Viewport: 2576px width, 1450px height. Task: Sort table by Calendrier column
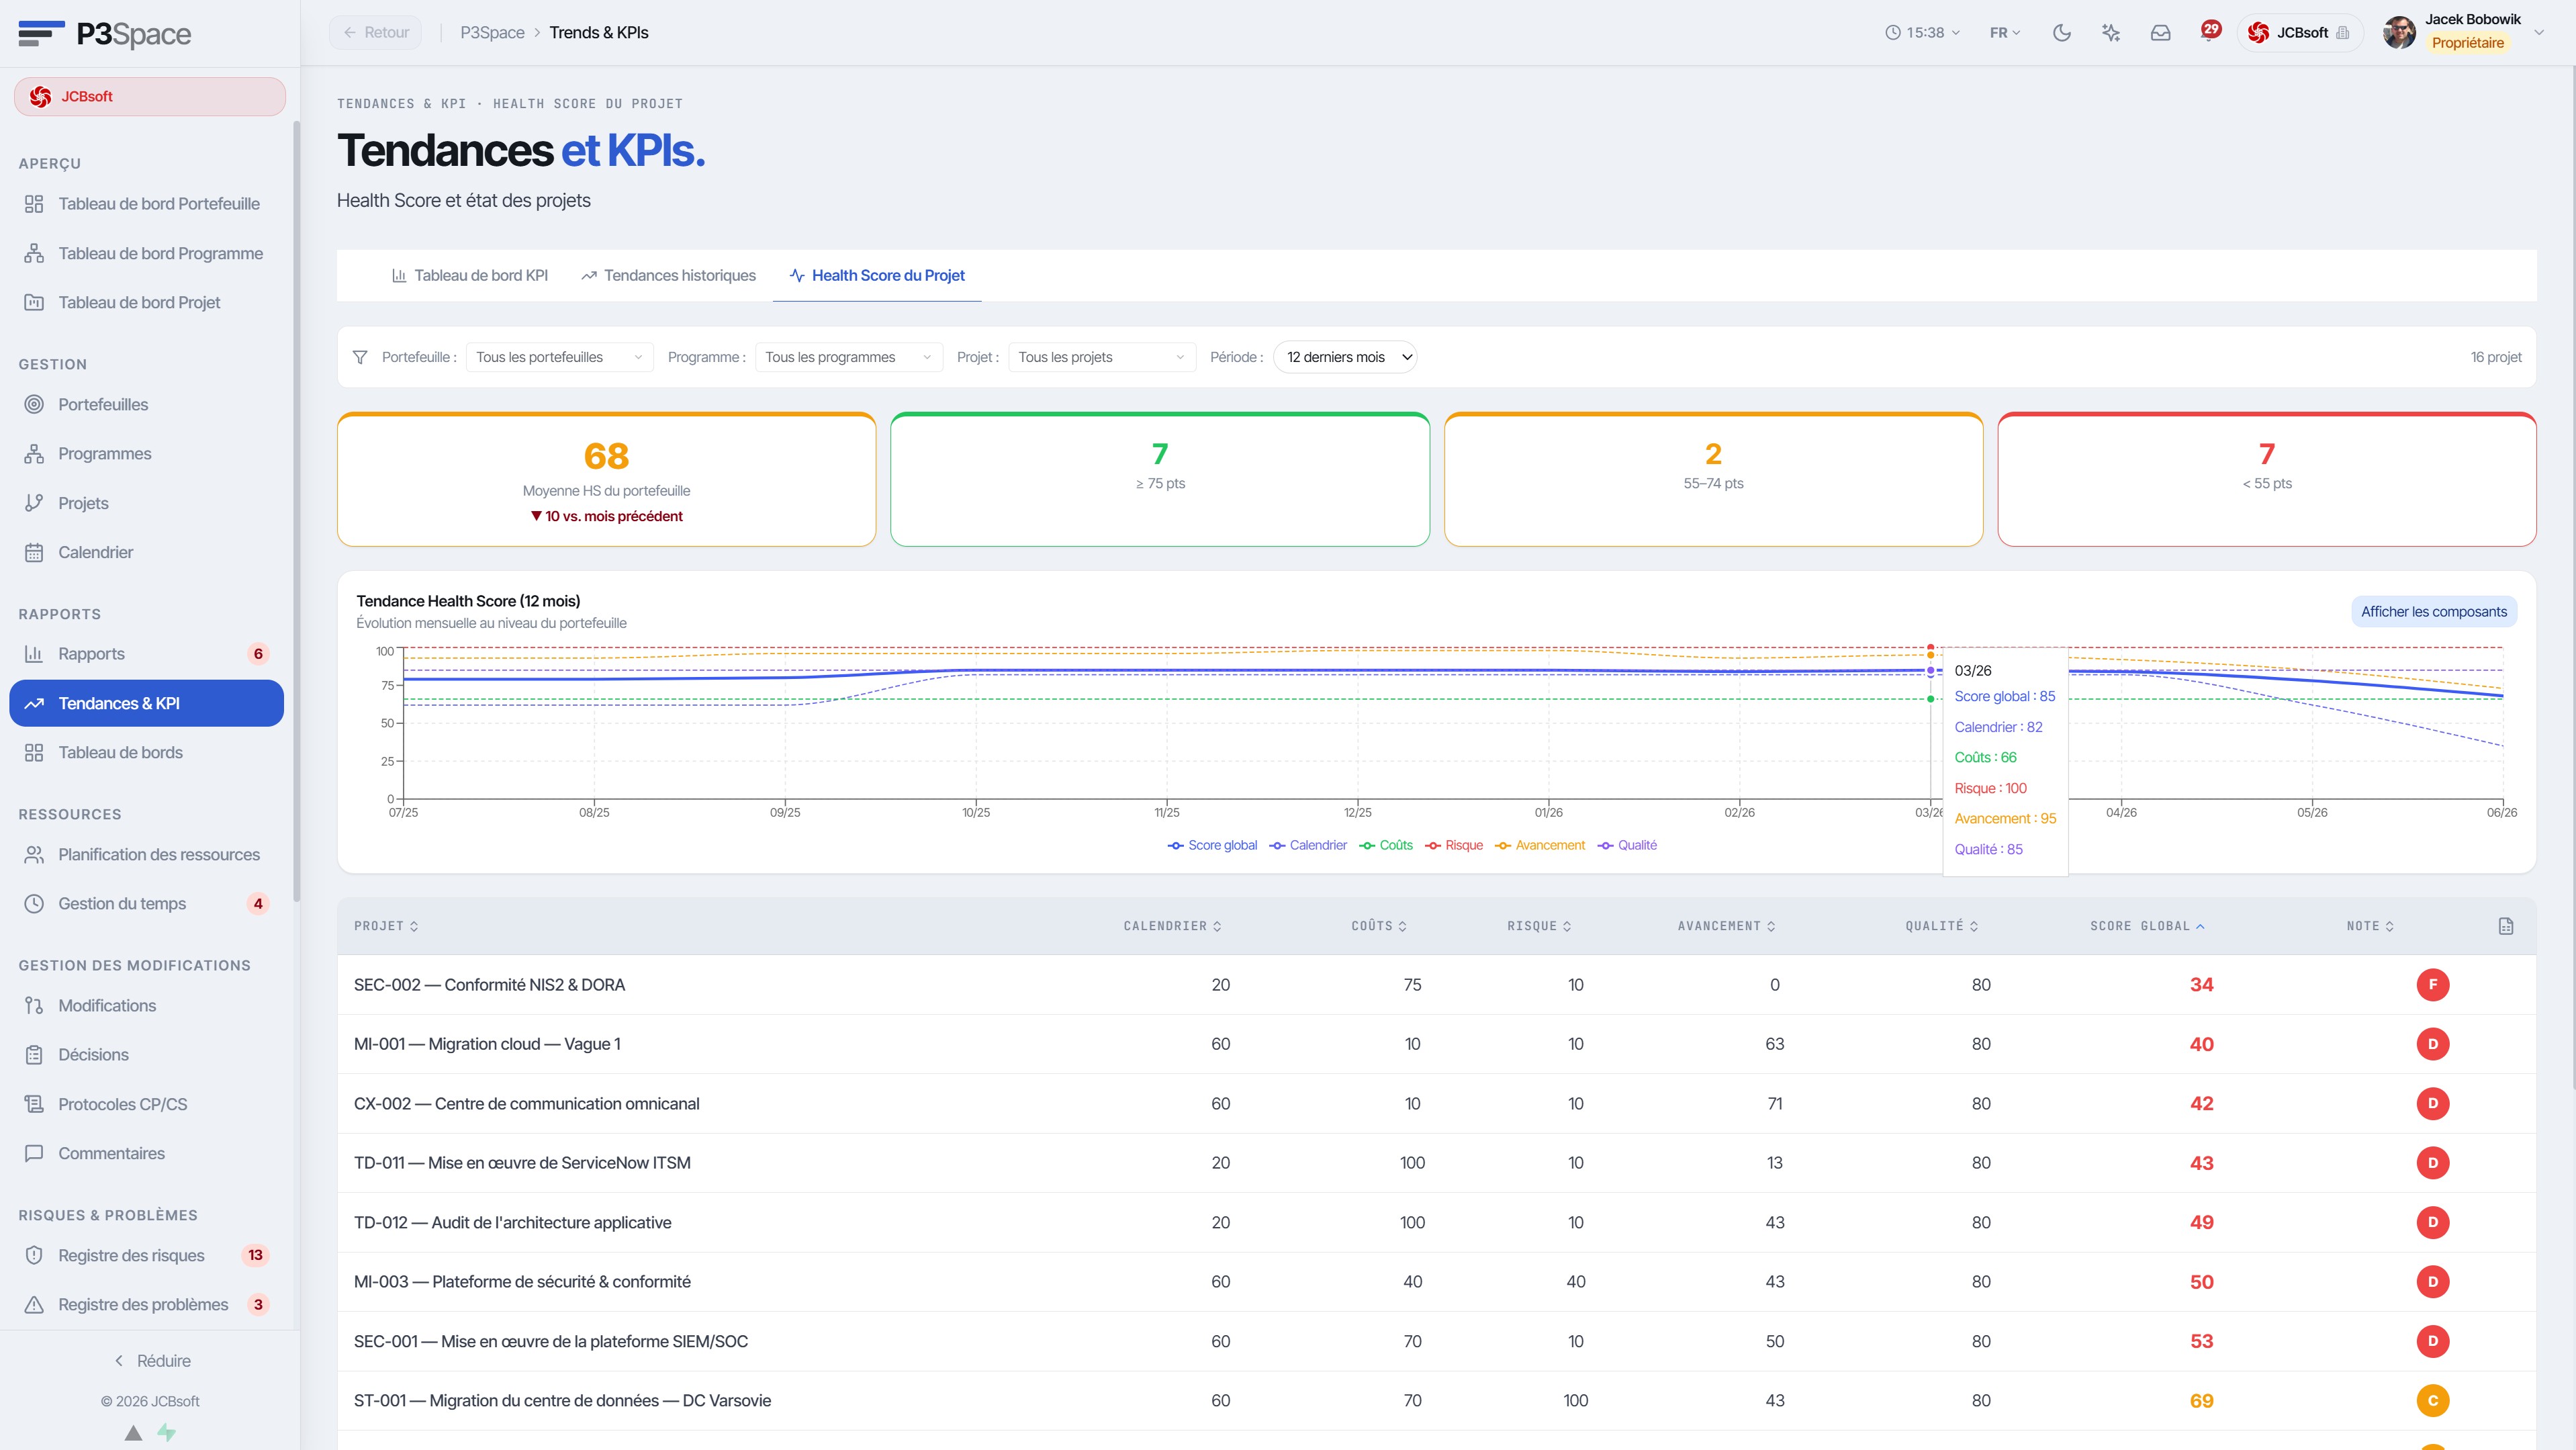coord(1172,926)
